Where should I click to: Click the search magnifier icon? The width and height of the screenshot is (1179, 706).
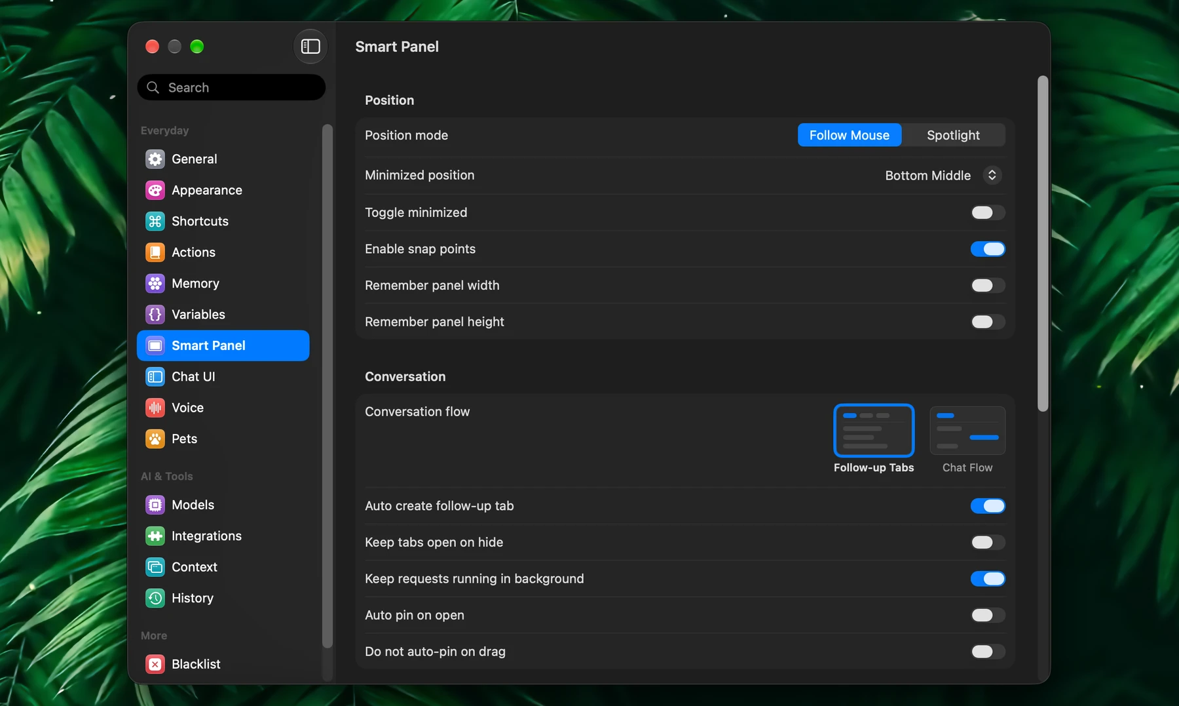click(x=153, y=87)
